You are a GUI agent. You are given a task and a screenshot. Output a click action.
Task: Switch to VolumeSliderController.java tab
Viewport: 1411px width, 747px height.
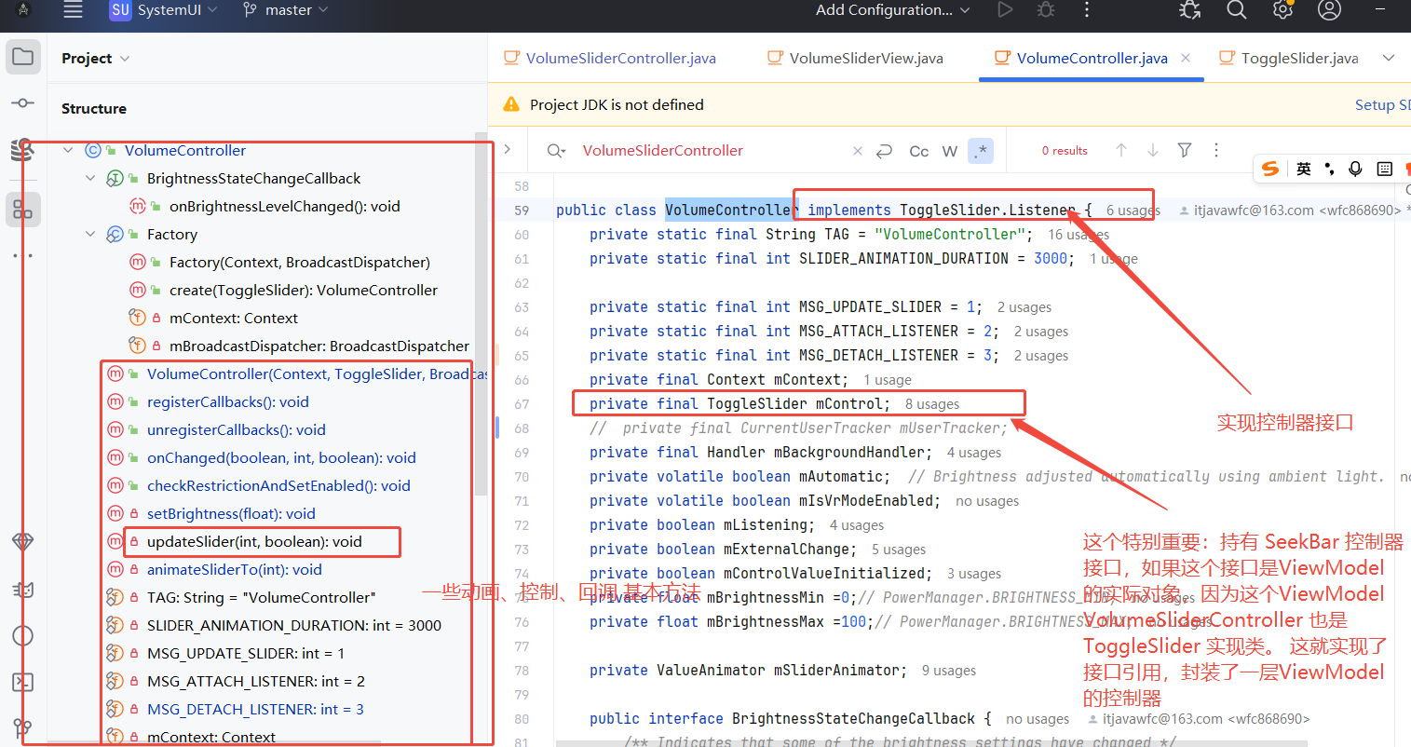(610, 58)
